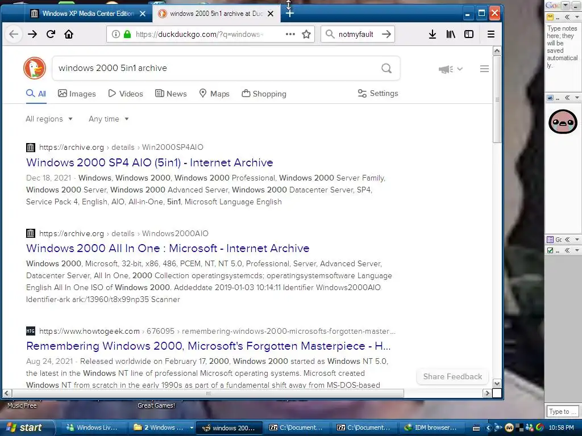
Task: Switch to Images results
Action: [x=77, y=94]
